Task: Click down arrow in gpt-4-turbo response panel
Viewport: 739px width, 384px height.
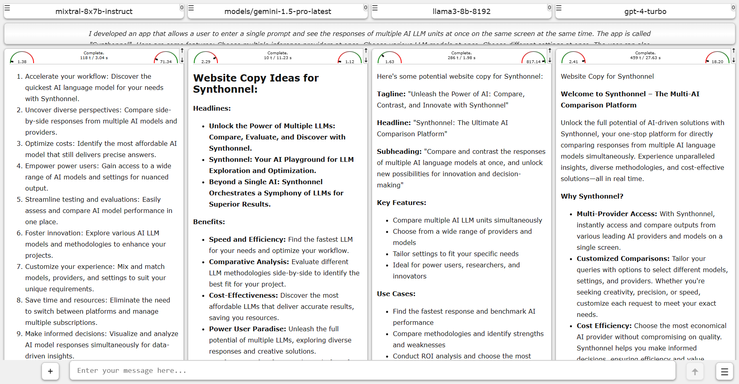Action: click(x=733, y=60)
